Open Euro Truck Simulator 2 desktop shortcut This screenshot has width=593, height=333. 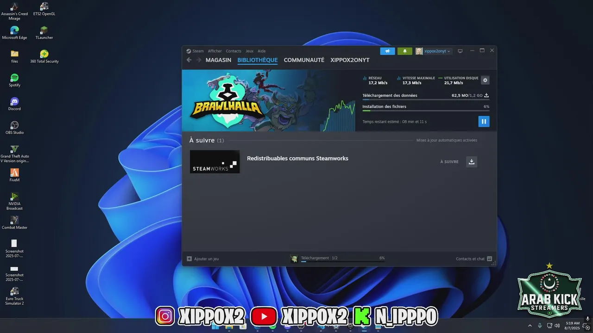(x=14, y=296)
